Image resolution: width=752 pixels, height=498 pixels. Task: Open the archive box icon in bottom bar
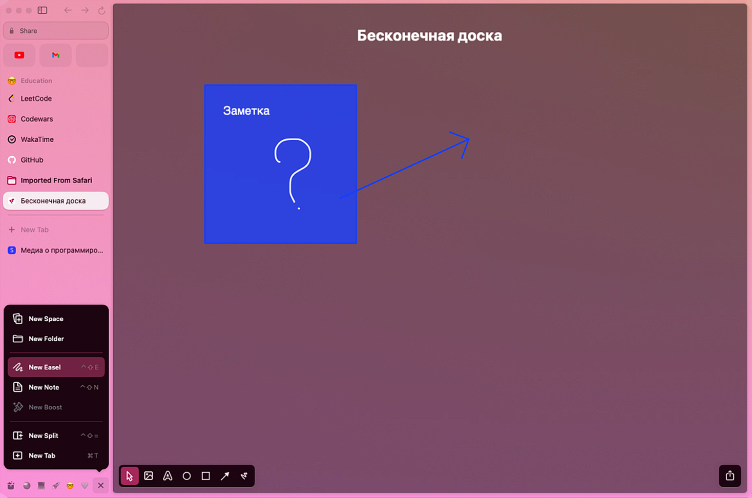tap(11, 485)
